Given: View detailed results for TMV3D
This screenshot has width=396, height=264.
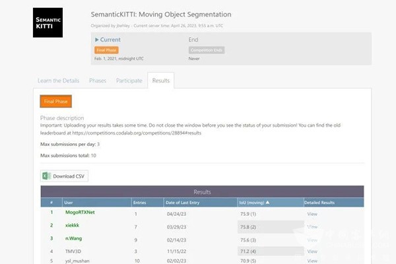Looking at the screenshot, I should coord(312,251).
